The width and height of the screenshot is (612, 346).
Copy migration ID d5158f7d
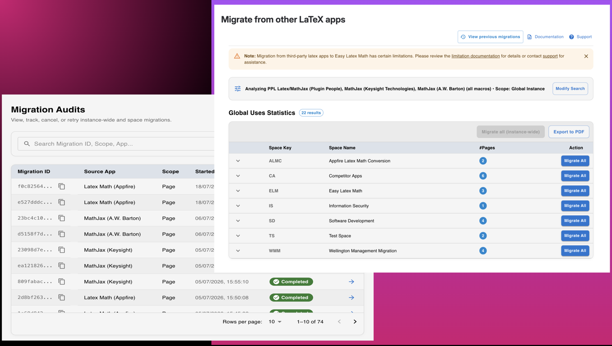click(62, 234)
